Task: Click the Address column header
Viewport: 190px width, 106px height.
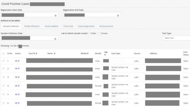Action: (x=153, y=53)
